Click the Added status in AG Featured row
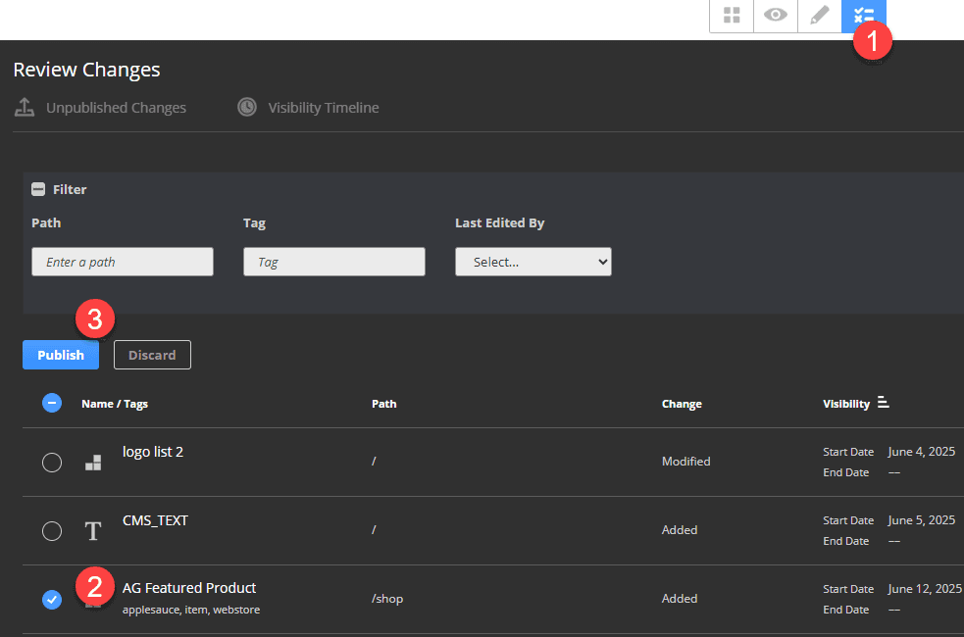This screenshot has height=637, width=964. [x=680, y=599]
